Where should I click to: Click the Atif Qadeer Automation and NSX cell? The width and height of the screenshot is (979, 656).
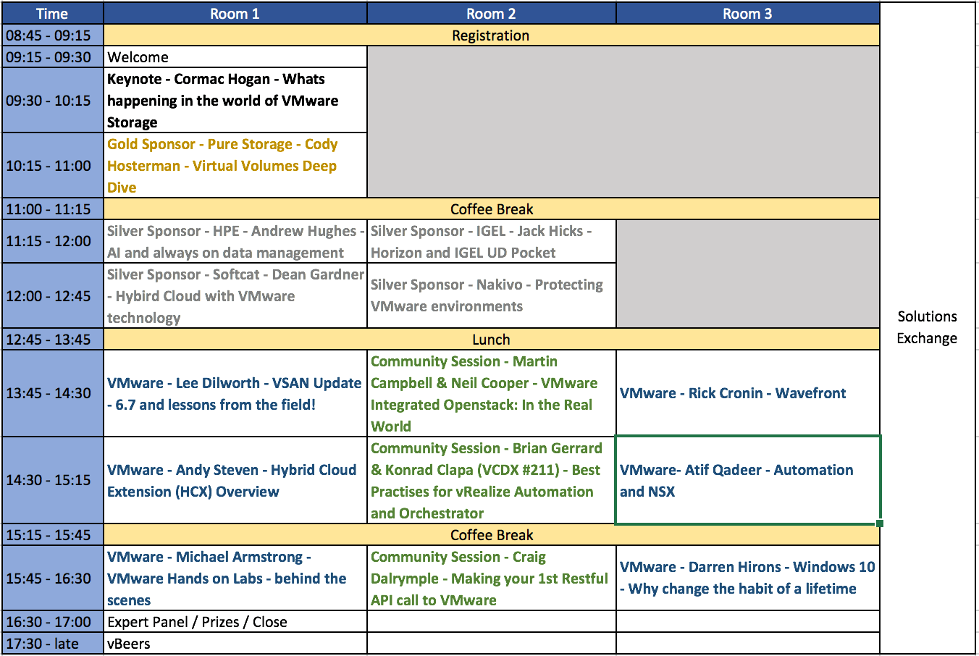[748, 481]
